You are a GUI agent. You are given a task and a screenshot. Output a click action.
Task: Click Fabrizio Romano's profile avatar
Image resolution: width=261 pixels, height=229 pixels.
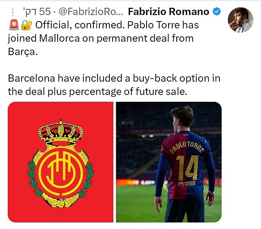(x=240, y=20)
